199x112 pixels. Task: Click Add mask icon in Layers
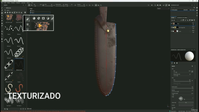[x=183, y=20]
